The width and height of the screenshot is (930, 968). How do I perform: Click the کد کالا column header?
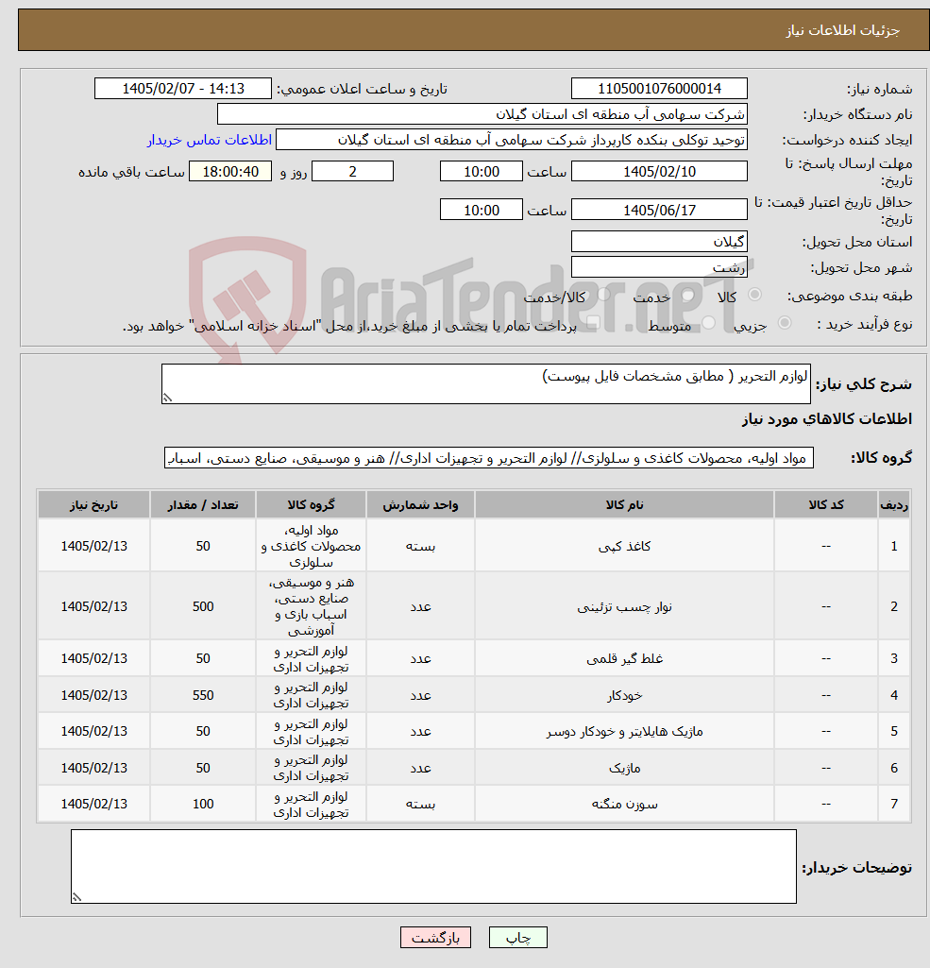tap(826, 505)
